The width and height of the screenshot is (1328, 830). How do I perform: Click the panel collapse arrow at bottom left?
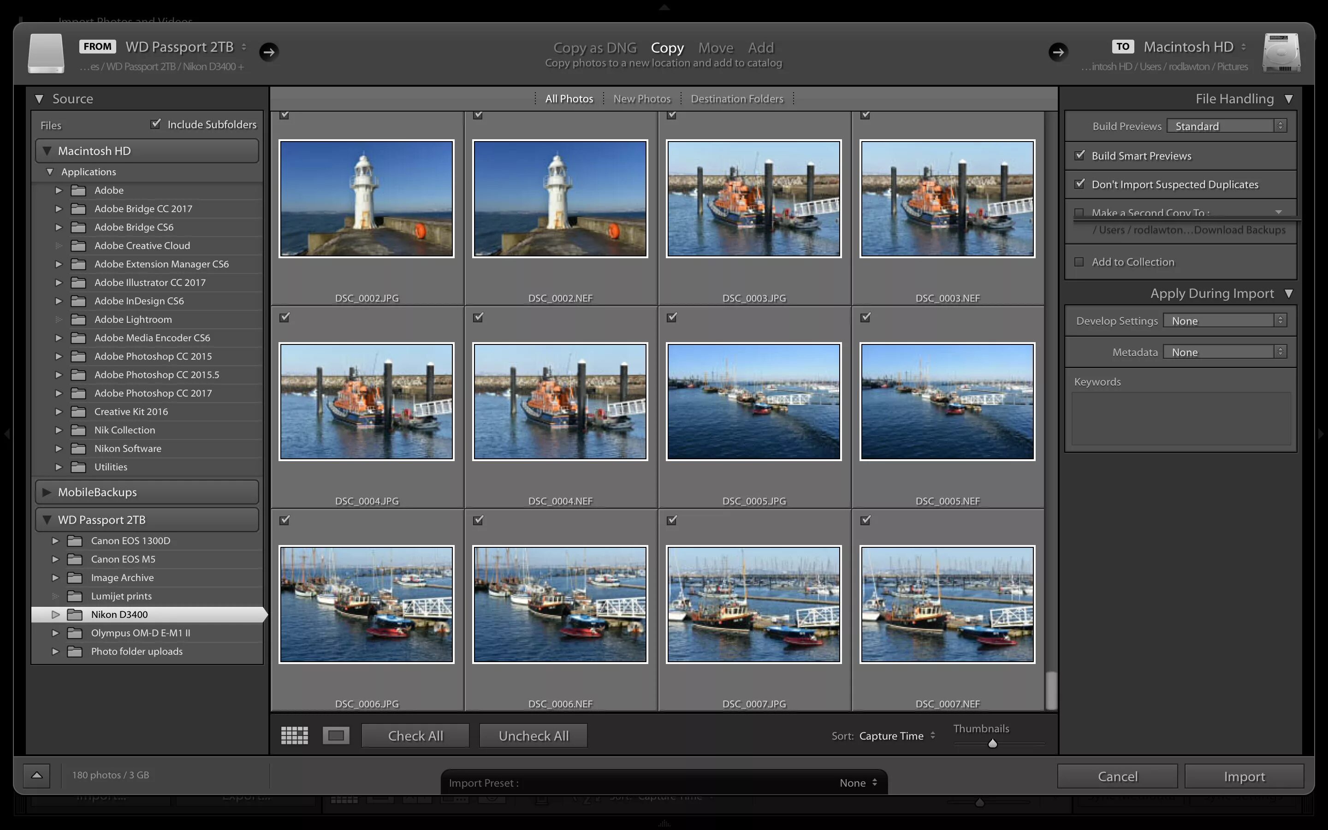pyautogui.click(x=36, y=775)
